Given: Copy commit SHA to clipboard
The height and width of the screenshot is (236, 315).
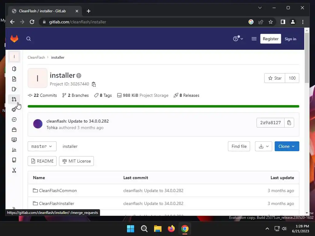Looking at the screenshot, I should pyautogui.click(x=289, y=123).
